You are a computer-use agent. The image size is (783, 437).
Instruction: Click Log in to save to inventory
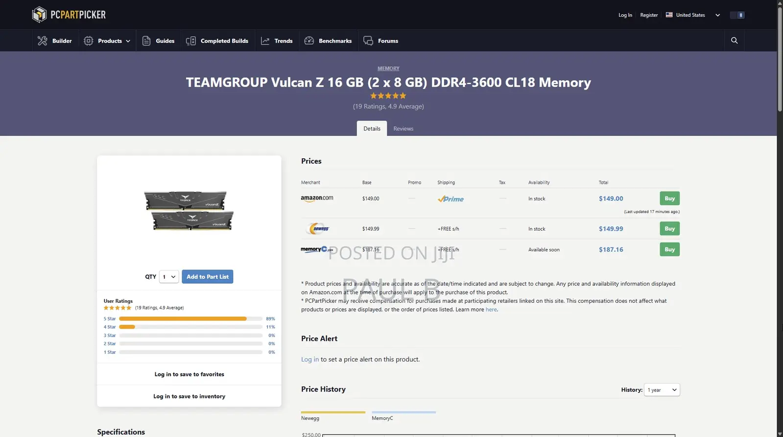click(x=189, y=396)
